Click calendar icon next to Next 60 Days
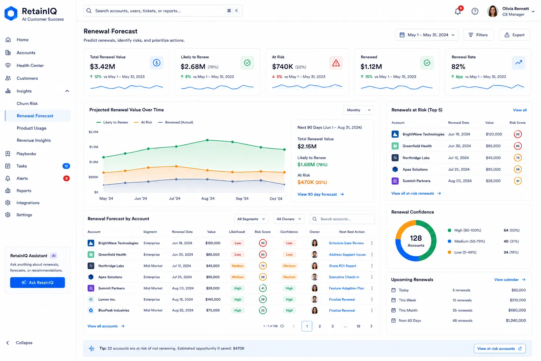 [394, 320]
